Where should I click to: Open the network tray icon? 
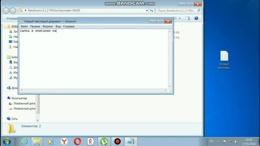click(x=230, y=142)
